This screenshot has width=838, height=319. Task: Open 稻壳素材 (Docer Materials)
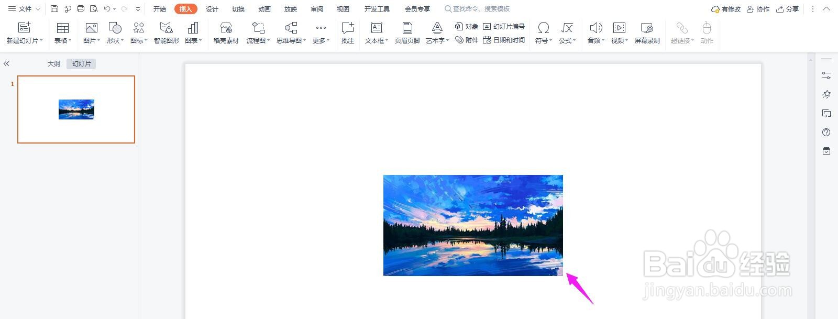(226, 32)
